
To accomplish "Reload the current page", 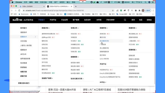I will point(19,11).
